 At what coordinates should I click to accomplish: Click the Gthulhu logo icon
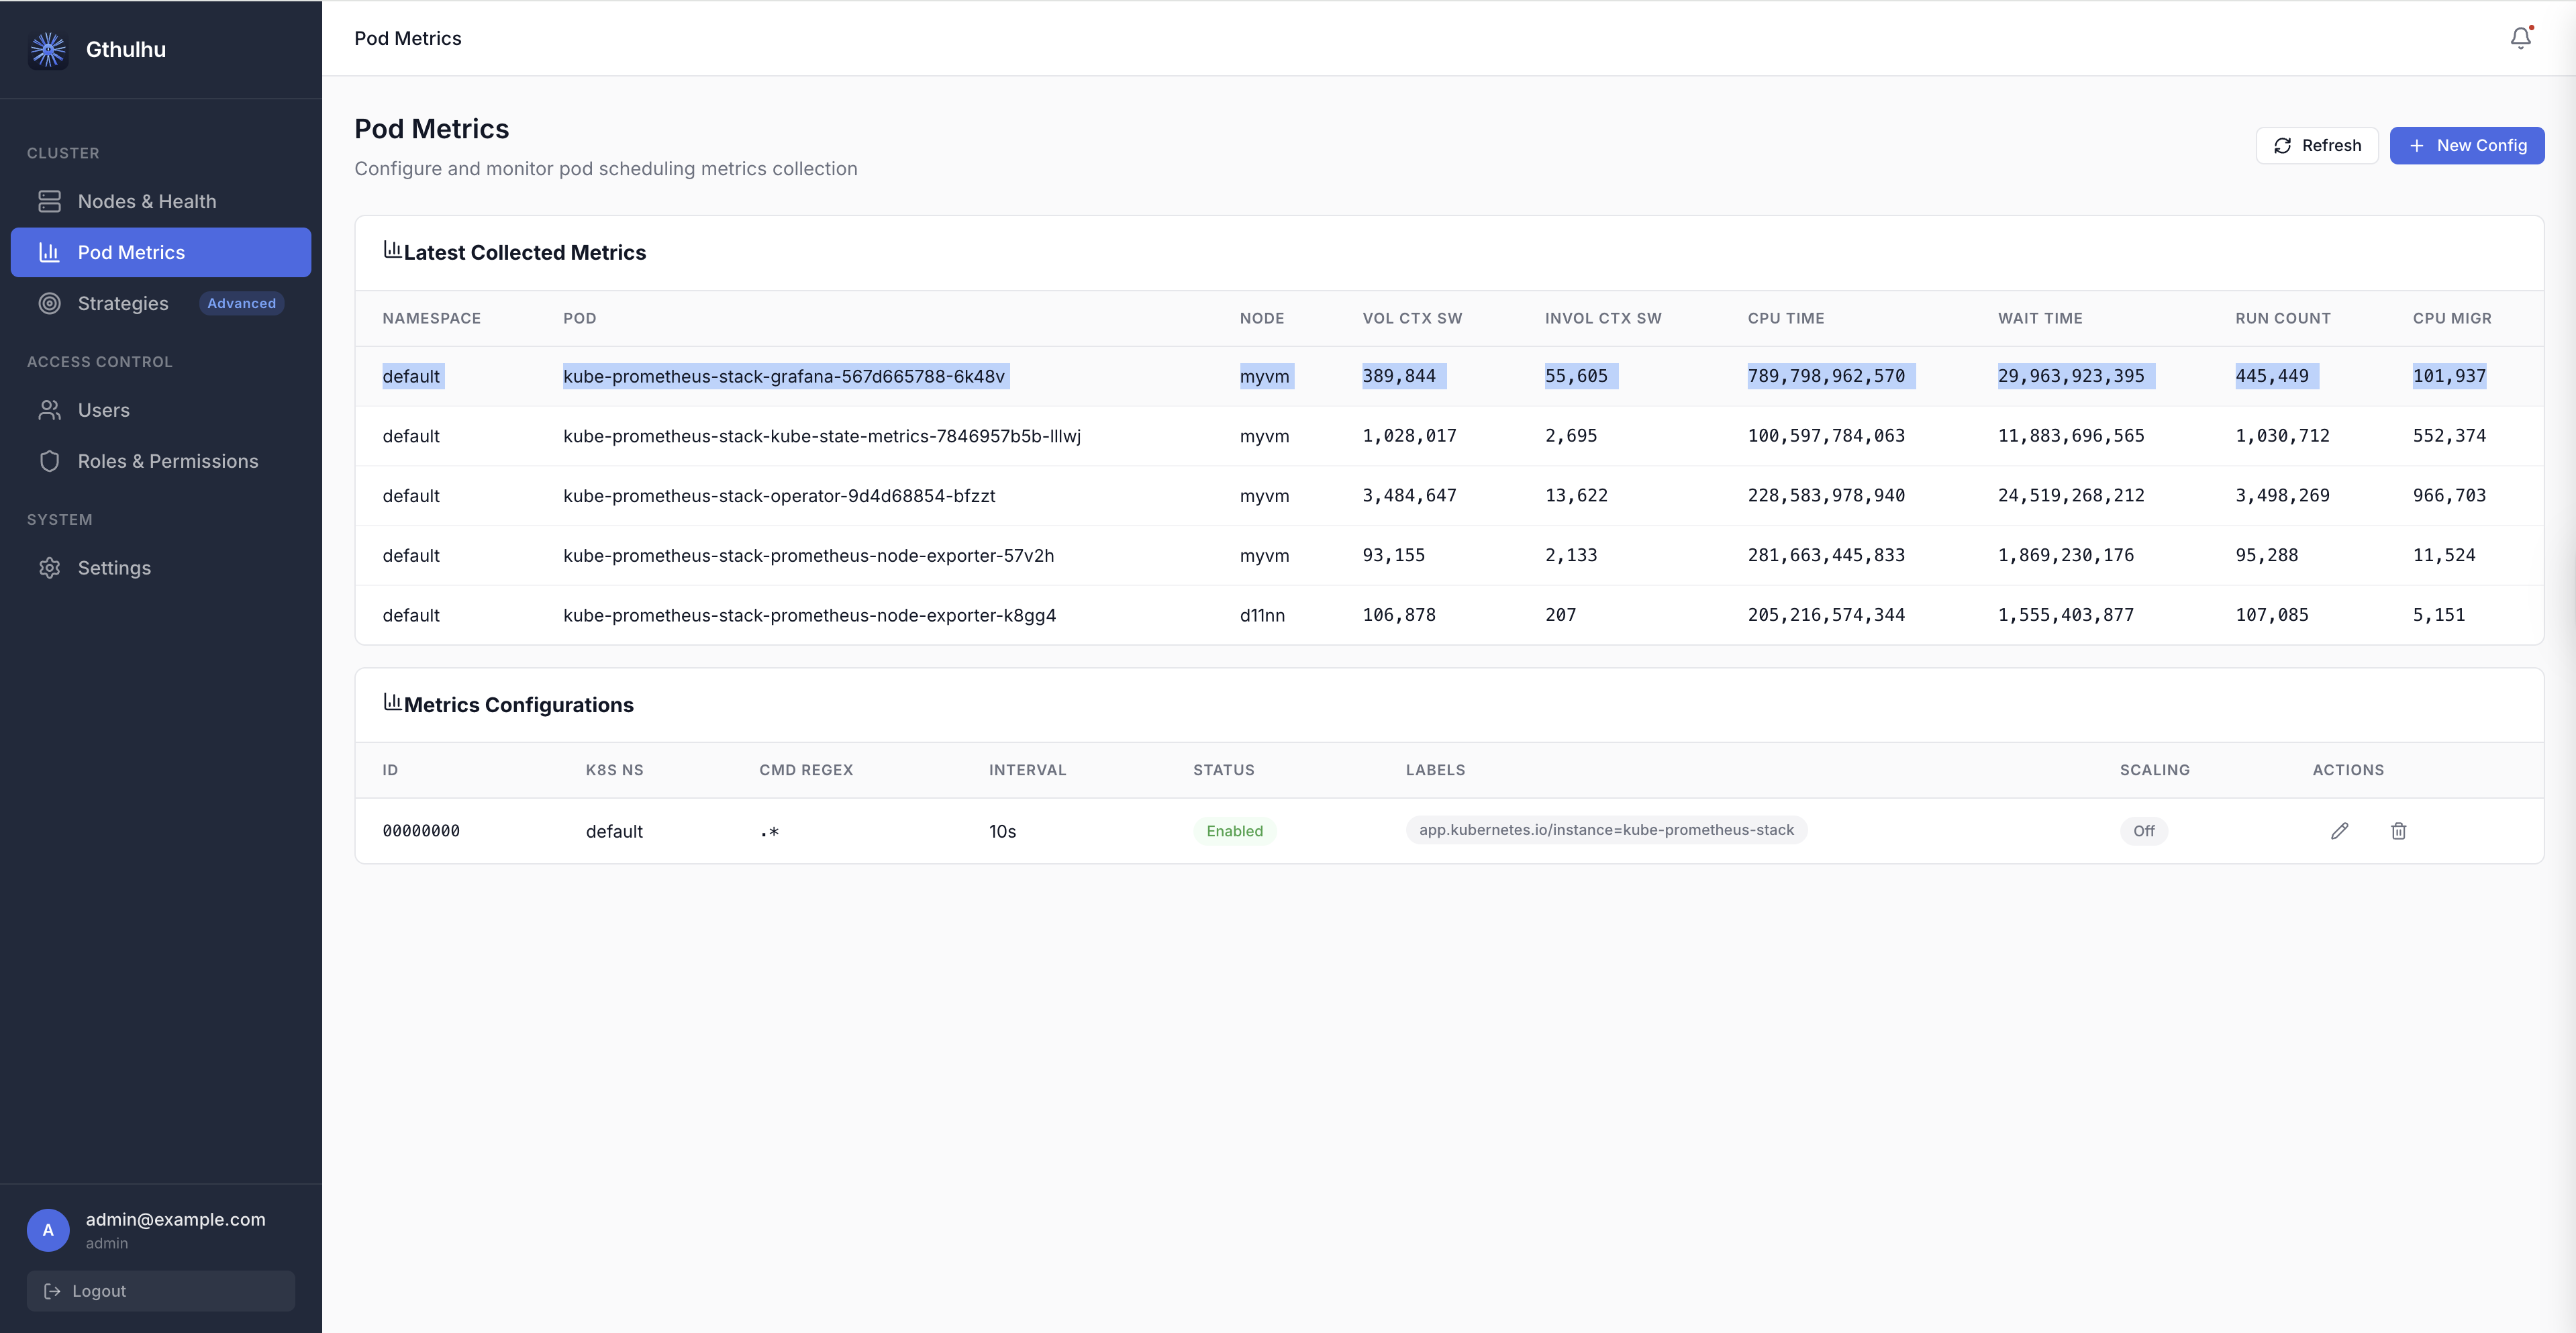point(48,49)
